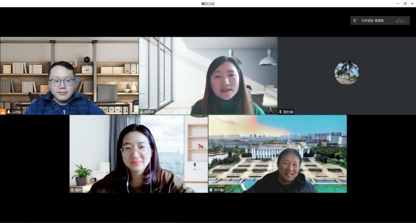Close the meeting window
Viewport: 416px width, 223px height.
click(x=412, y=4)
